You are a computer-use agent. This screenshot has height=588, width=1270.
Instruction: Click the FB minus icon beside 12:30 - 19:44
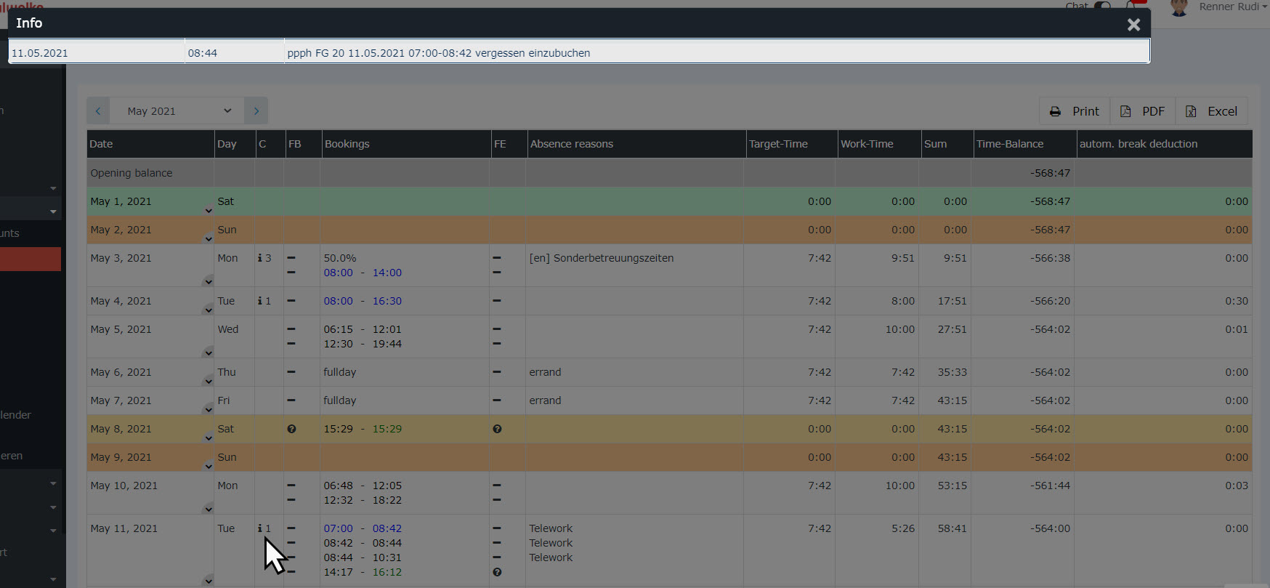click(x=291, y=344)
